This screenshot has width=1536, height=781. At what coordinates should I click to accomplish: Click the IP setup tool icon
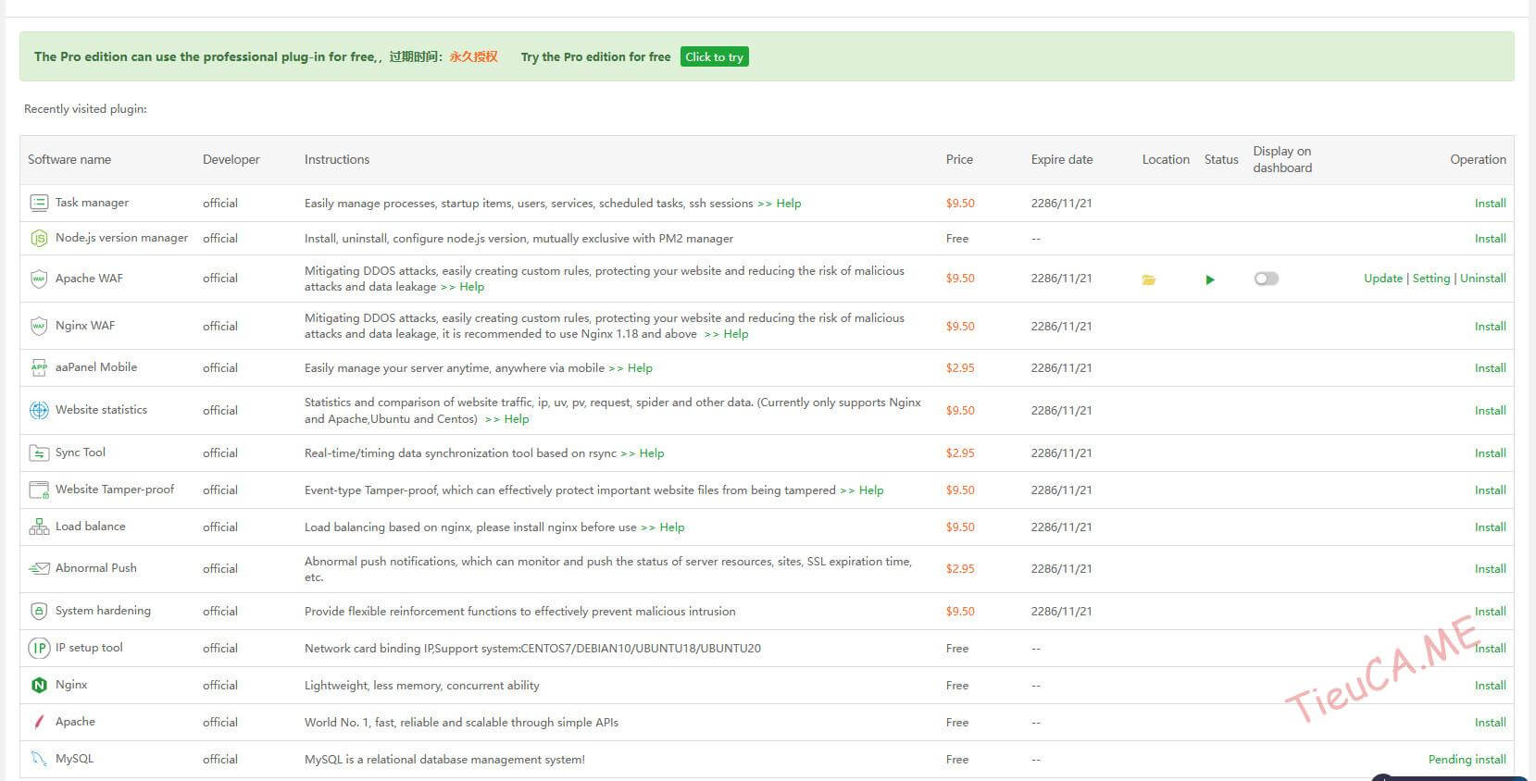[x=39, y=648]
